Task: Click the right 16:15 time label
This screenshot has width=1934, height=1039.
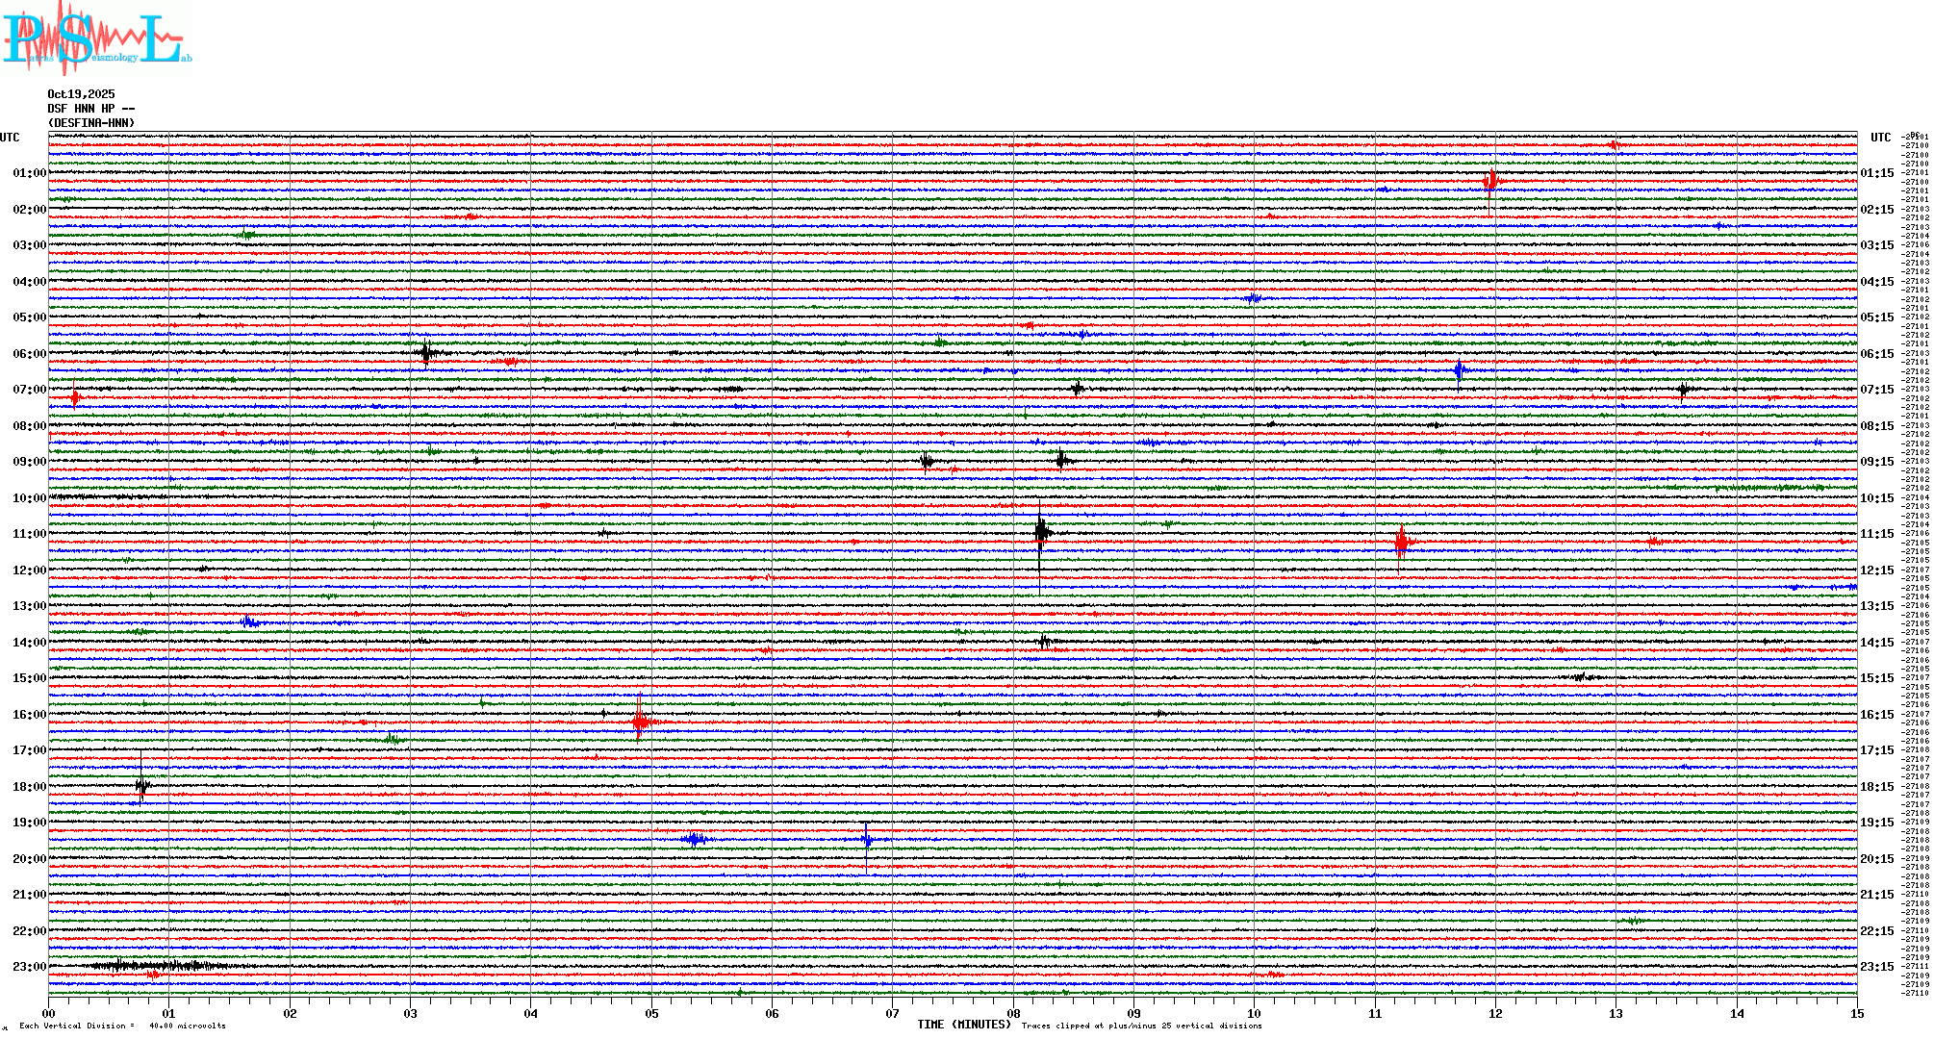Action: [x=1876, y=715]
